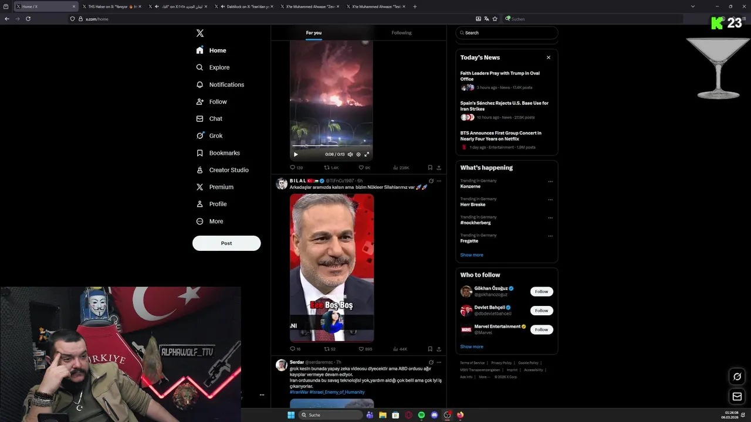Reload the page with browser refresh
Image resolution: width=751 pixels, height=422 pixels.
point(28,19)
